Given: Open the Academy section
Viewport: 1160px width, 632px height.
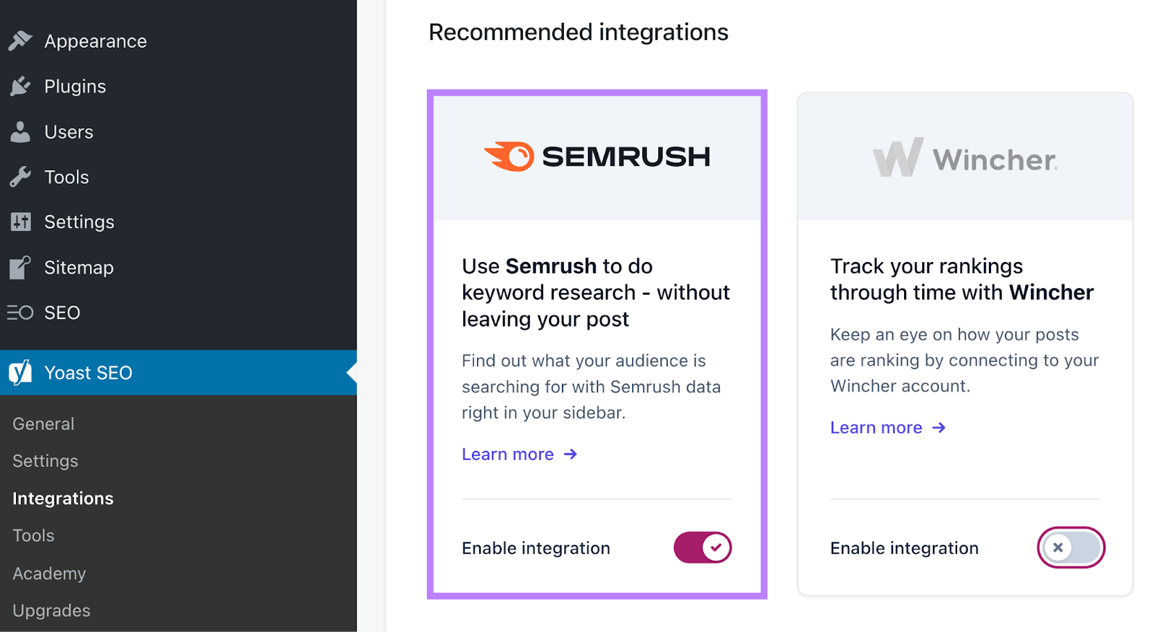Looking at the screenshot, I should 49,573.
